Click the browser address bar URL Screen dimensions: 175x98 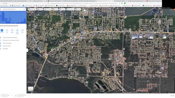click(85, 3)
